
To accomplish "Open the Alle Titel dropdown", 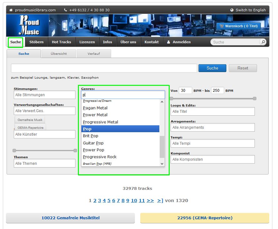I will point(213,112).
